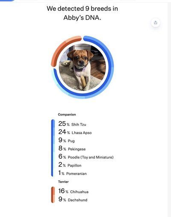
Task: Select the Lhasa Apso 24% breed entry
Action: tap(75, 132)
